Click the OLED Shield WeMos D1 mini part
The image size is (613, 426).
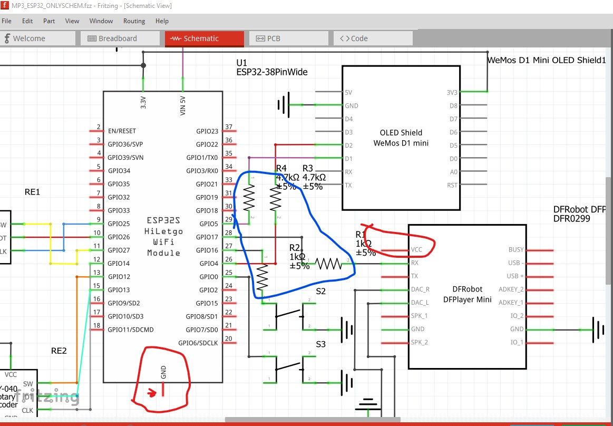tap(401, 138)
